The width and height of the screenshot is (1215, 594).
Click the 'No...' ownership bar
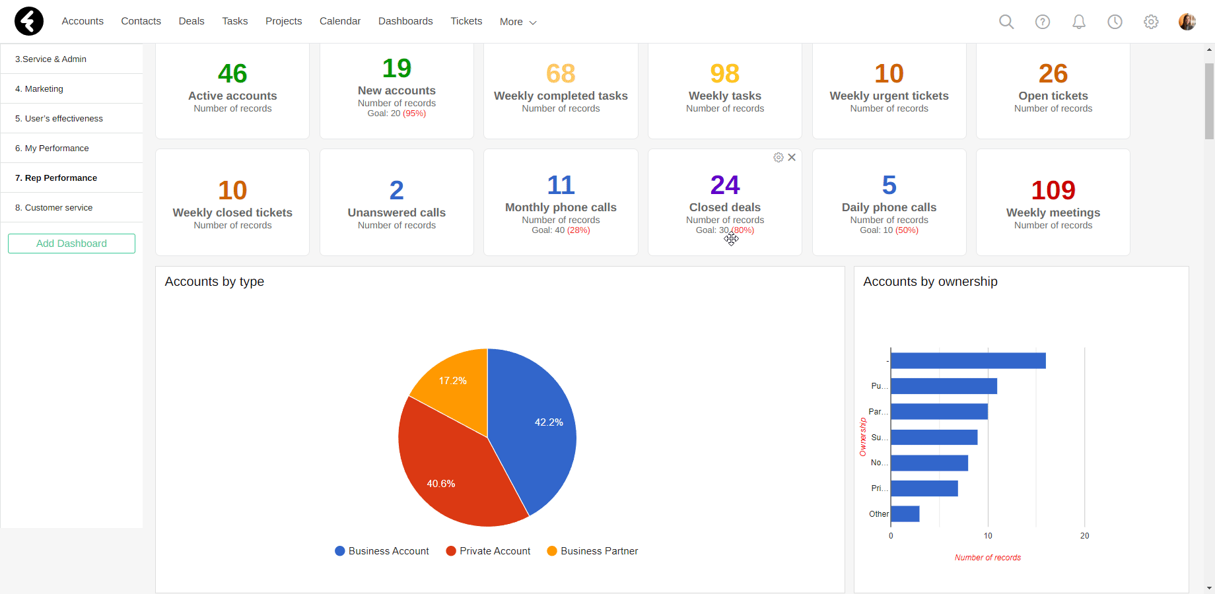(929, 463)
